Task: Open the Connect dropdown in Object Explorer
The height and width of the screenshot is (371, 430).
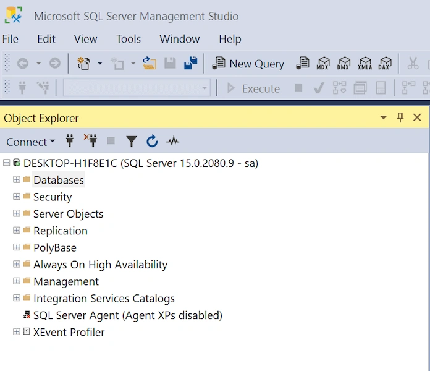Action: (30, 142)
